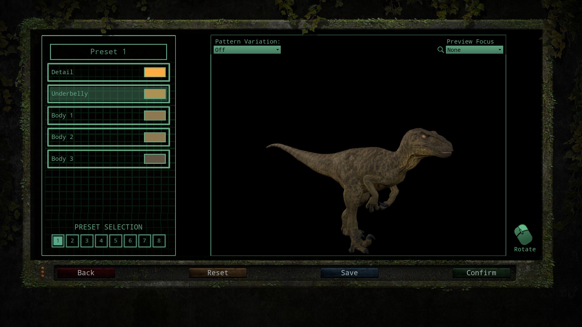Click the magnifier icon beside Preview Focus
The image size is (582, 327).
[440, 50]
